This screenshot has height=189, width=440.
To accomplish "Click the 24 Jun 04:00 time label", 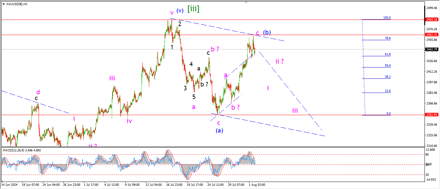I will (x=51, y=185).
